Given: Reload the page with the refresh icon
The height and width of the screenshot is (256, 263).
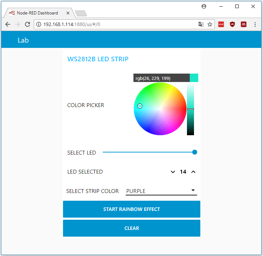Looking at the screenshot, I should click(27, 24).
